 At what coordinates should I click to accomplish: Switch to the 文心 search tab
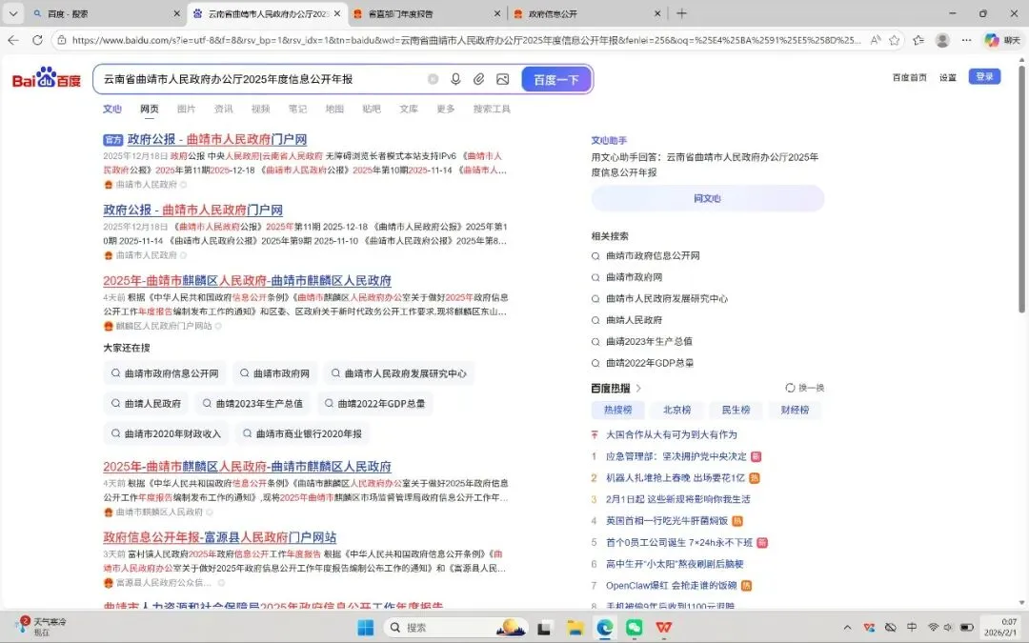click(x=112, y=109)
